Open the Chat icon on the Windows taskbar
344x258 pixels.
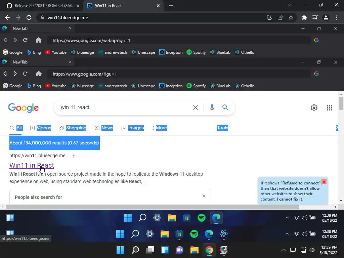click(179, 250)
